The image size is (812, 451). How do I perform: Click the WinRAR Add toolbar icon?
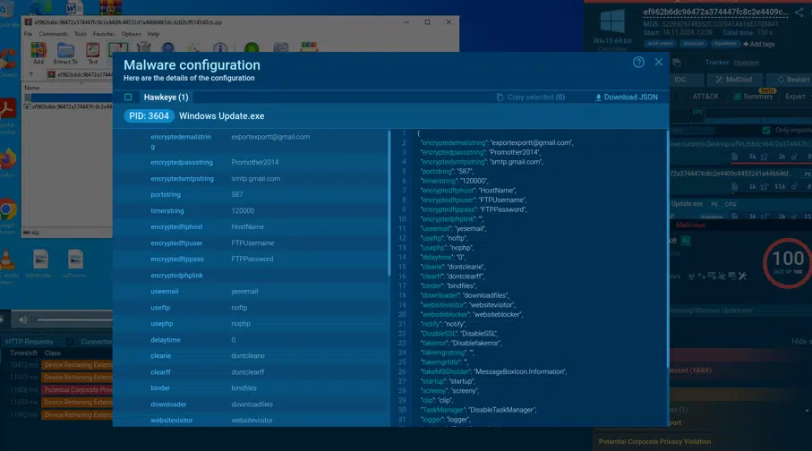tap(38, 54)
